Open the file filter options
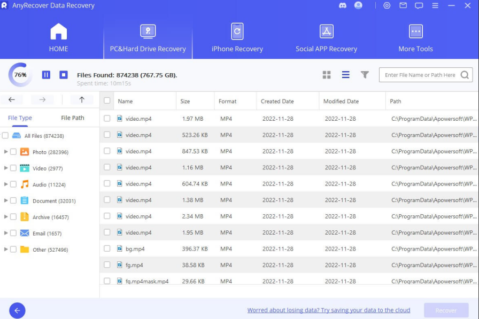 coord(365,75)
